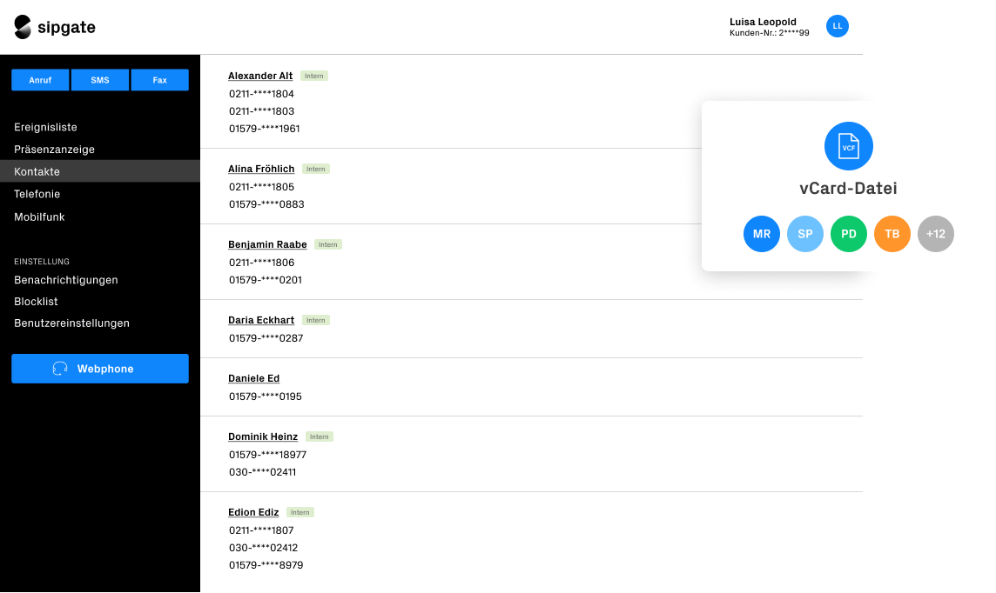Image resolution: width=996 pixels, height=593 pixels.
Task: Launch the Webphone
Action: [100, 369]
